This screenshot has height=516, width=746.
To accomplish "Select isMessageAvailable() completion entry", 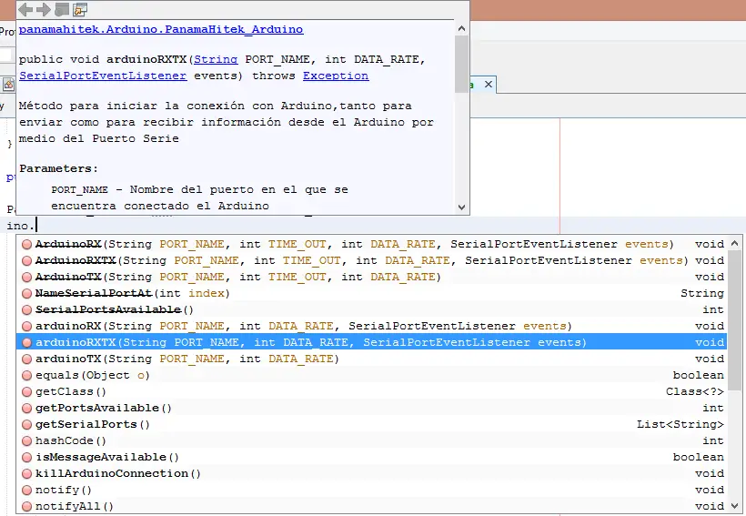I will 371,457.
